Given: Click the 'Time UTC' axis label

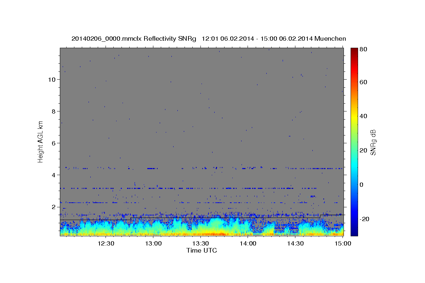Looking at the screenshot, I should pos(202,250).
